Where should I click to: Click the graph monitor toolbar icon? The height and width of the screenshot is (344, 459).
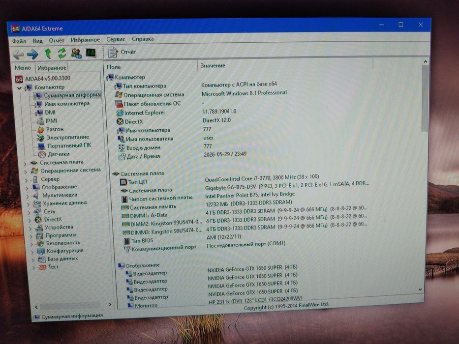coord(91,53)
